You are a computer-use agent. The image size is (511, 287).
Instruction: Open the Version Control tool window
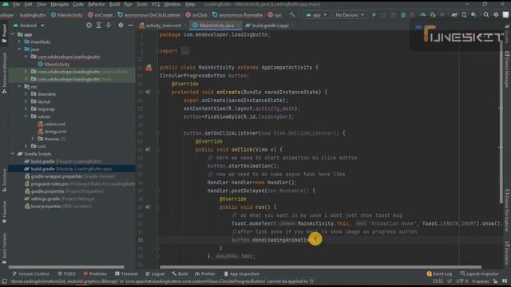pos(30,273)
